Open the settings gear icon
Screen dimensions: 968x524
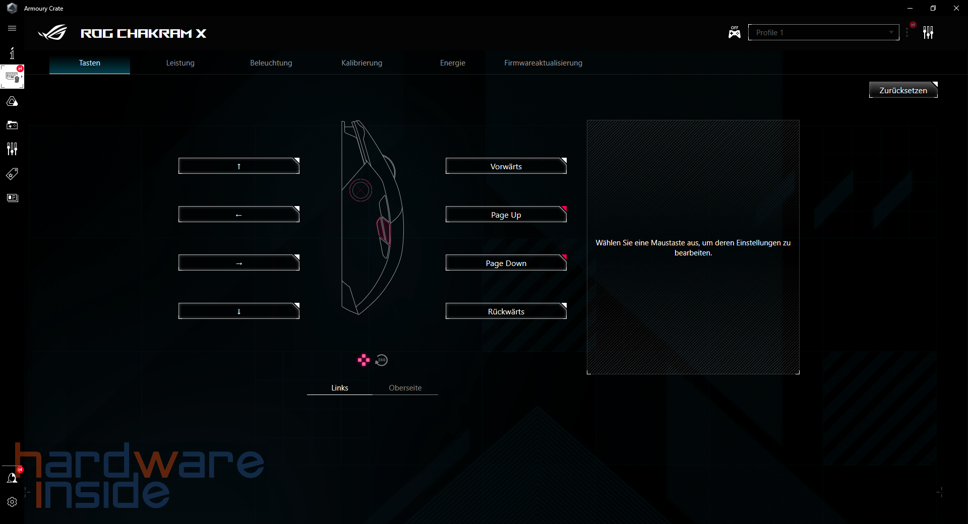(x=12, y=502)
